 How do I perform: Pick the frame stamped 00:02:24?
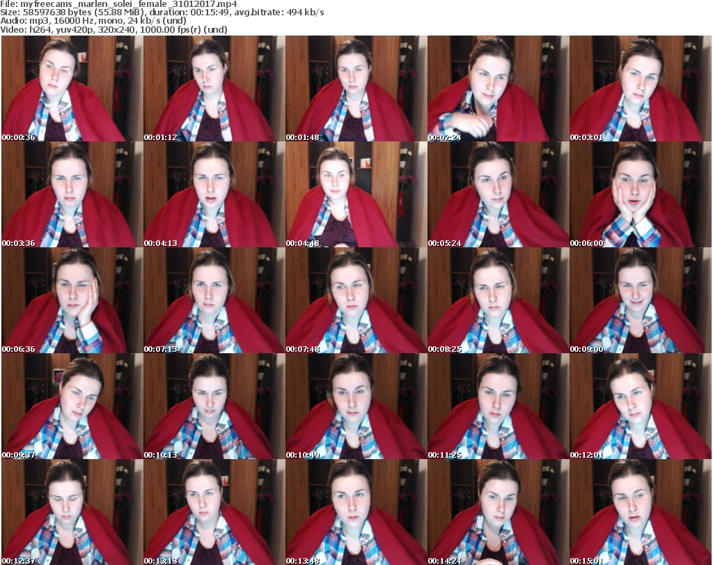[498, 89]
